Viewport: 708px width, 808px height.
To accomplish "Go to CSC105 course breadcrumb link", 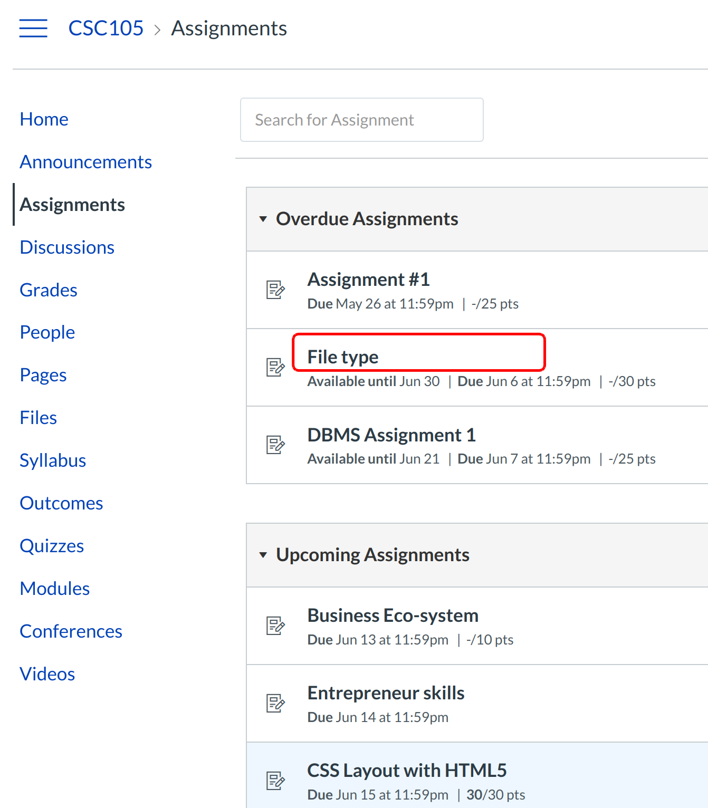I will point(106,28).
